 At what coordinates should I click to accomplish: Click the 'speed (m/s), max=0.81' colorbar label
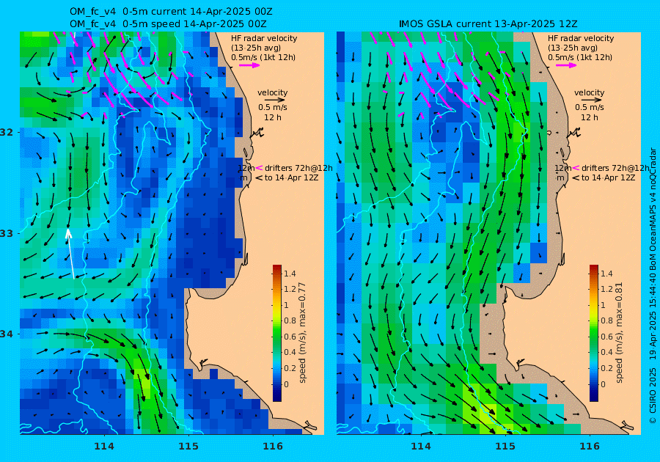pos(618,332)
